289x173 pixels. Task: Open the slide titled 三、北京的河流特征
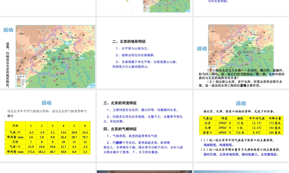point(144,126)
